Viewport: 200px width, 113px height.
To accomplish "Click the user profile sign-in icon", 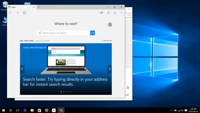I will (110, 24).
